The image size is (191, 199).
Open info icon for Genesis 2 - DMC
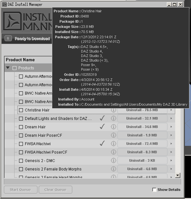[x=113, y=160]
